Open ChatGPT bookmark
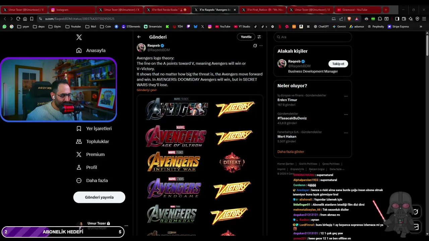 (321, 26)
